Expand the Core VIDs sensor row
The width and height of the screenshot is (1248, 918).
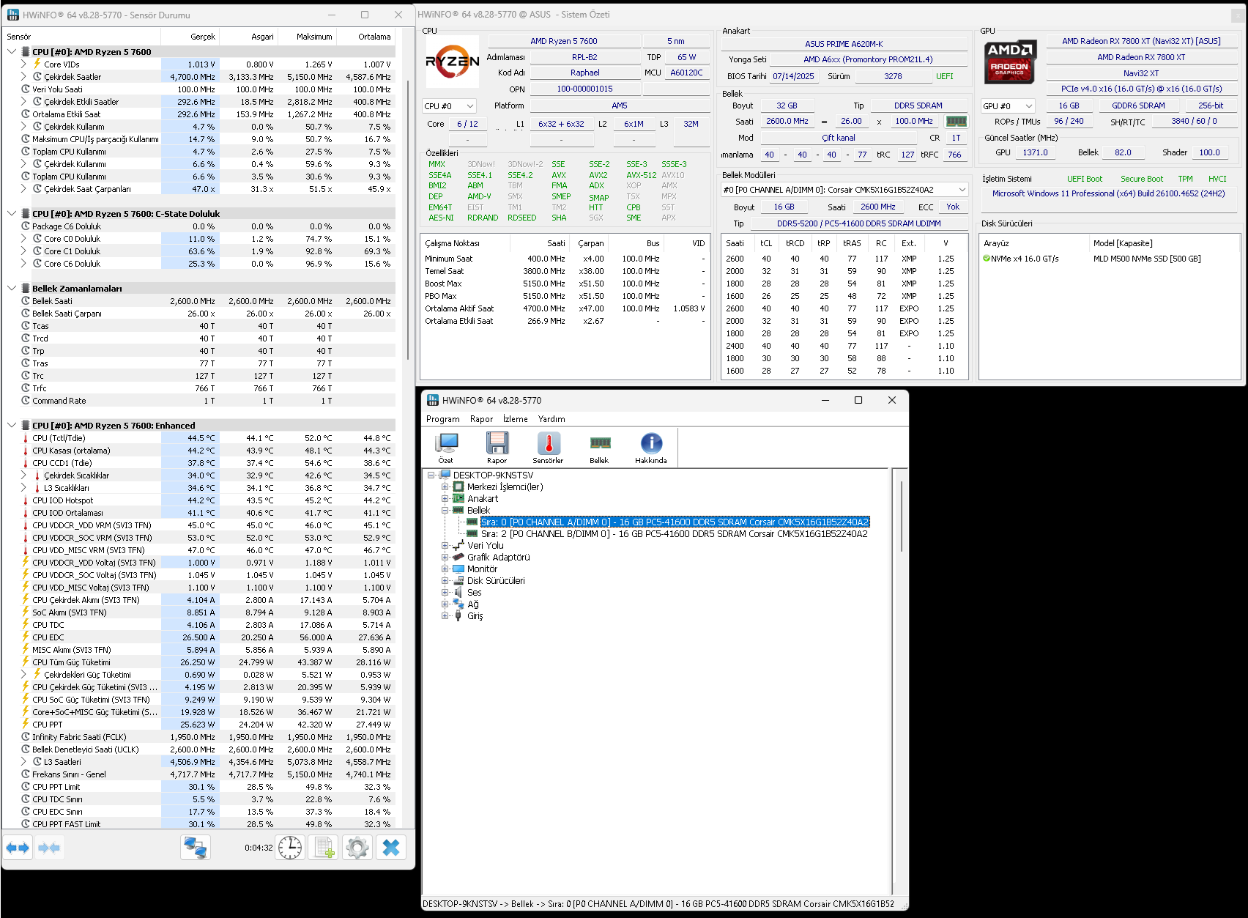tap(24, 64)
